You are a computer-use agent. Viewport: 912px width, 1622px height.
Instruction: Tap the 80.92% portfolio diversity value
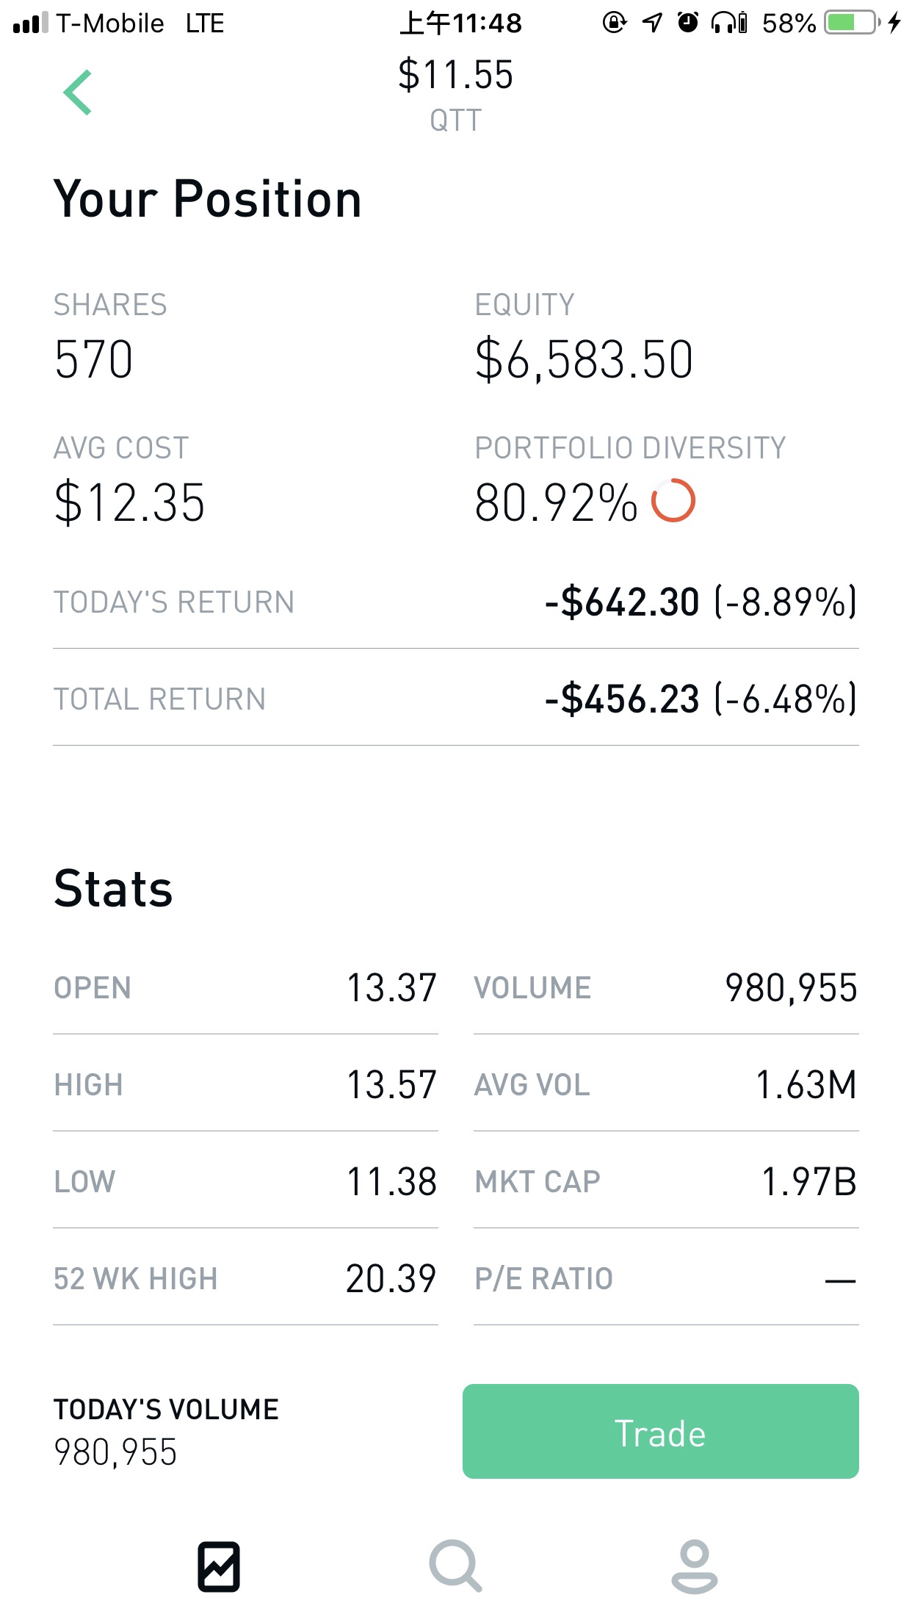[556, 503]
